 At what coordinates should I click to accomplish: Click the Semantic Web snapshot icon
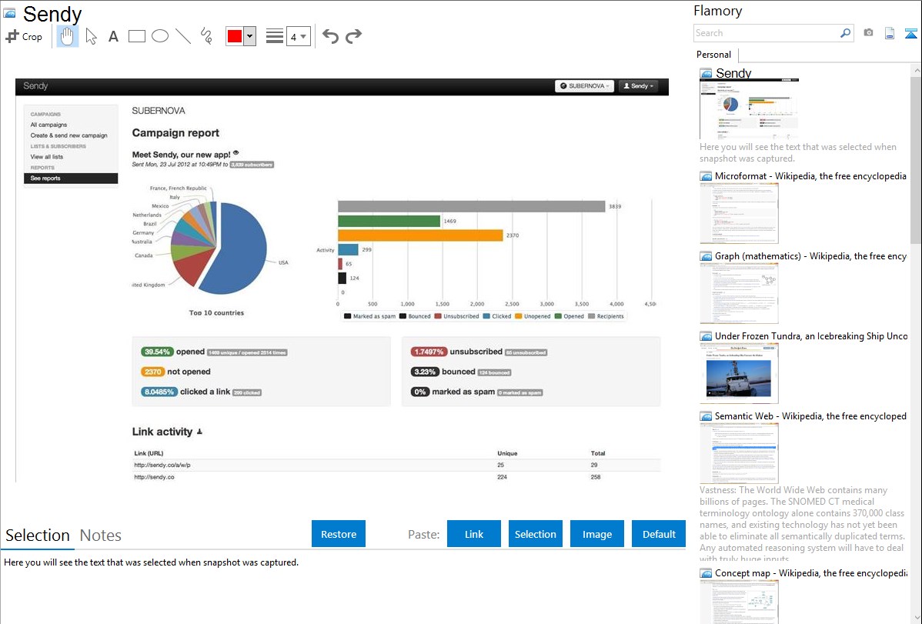706,416
